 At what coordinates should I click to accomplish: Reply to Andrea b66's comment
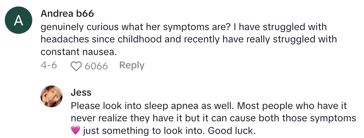(132, 65)
